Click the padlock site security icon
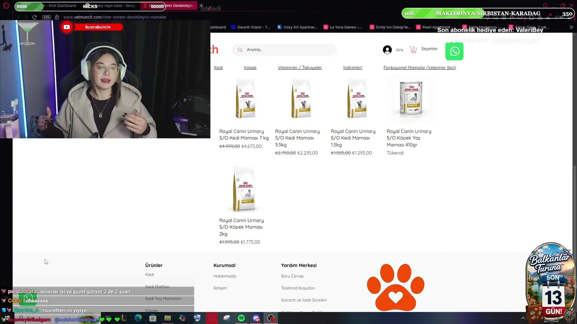577x324 pixels. 57,17
